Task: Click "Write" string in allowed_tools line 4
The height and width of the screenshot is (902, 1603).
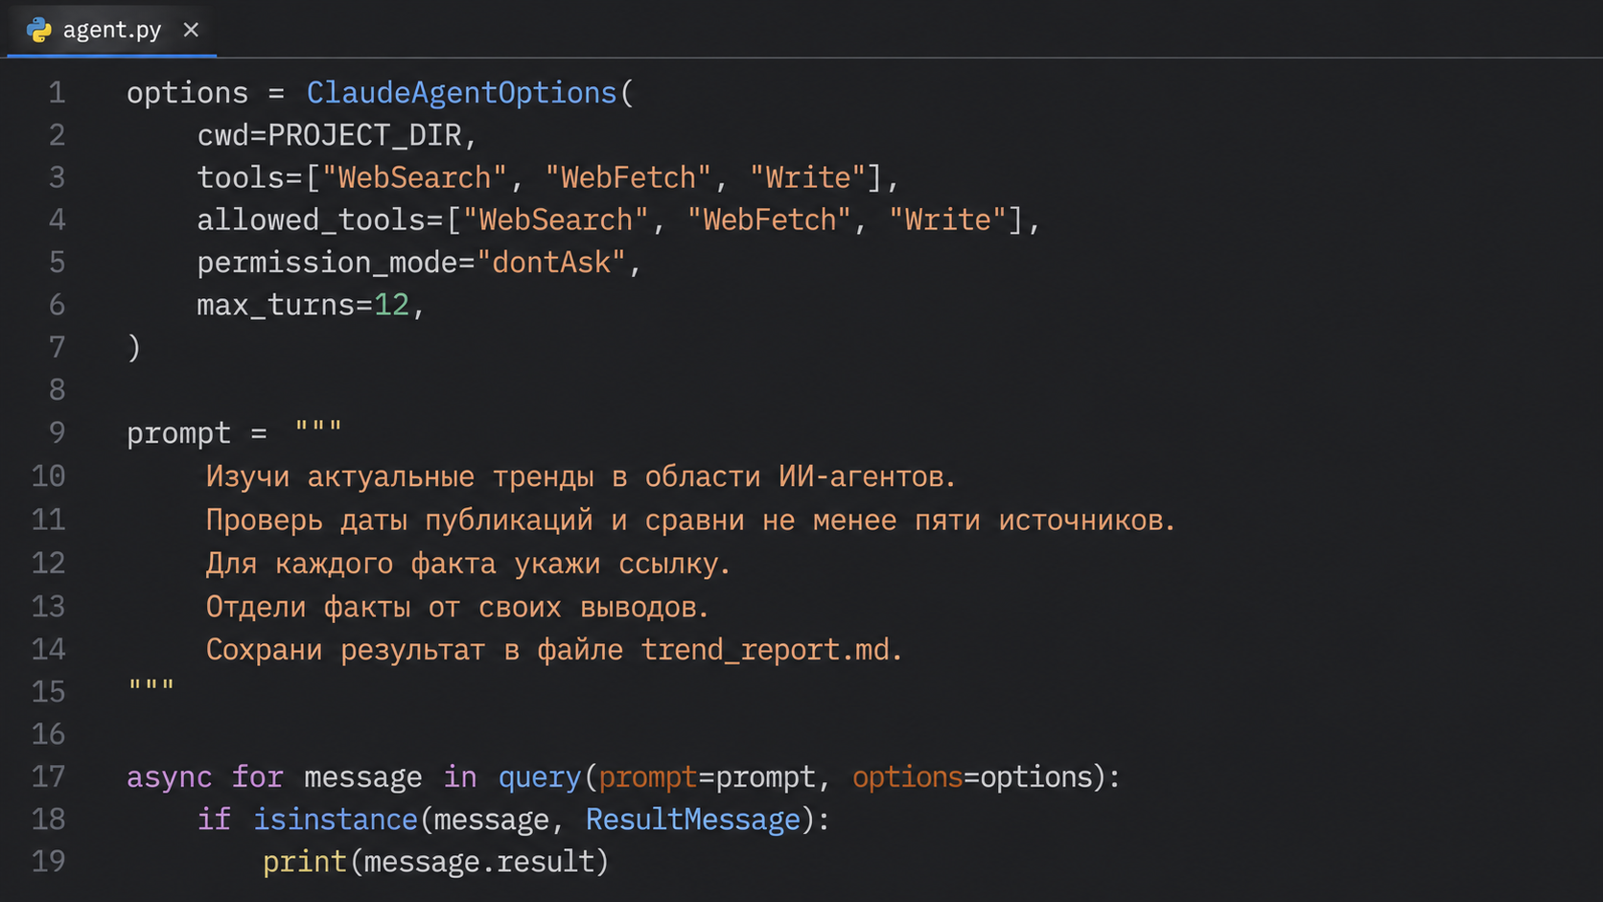Action: tap(948, 220)
